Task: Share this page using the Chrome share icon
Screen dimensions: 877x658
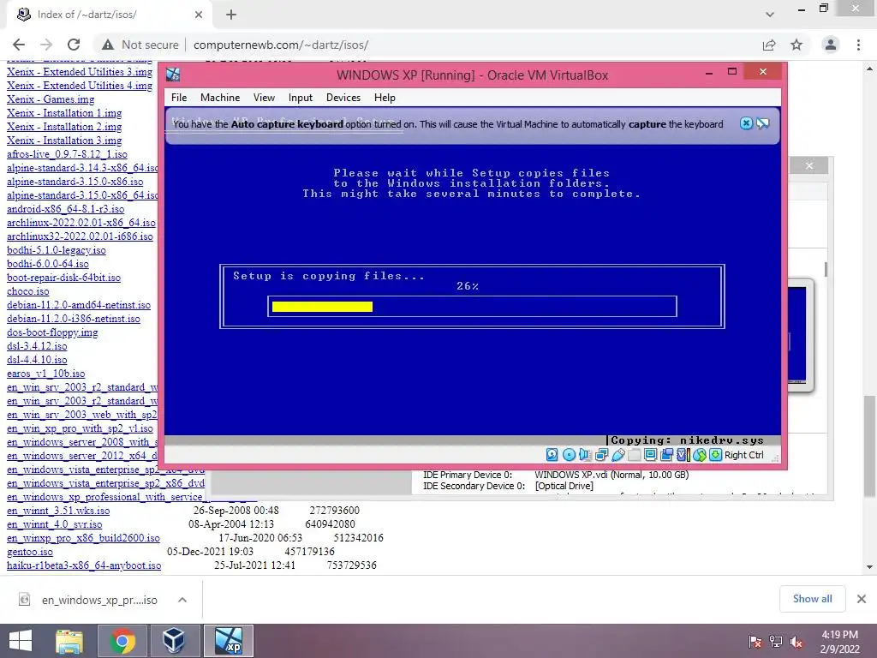Action: (x=769, y=45)
